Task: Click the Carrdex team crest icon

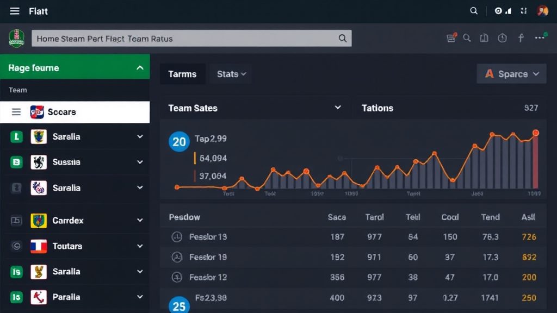Action: click(39, 221)
